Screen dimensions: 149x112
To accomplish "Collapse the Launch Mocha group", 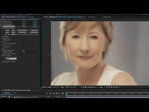I will coord(2,55).
